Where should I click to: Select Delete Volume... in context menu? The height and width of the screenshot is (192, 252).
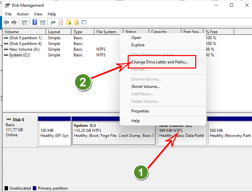pos(163,101)
